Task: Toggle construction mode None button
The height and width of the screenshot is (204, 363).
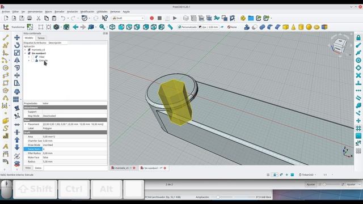Action: click(x=232, y=27)
